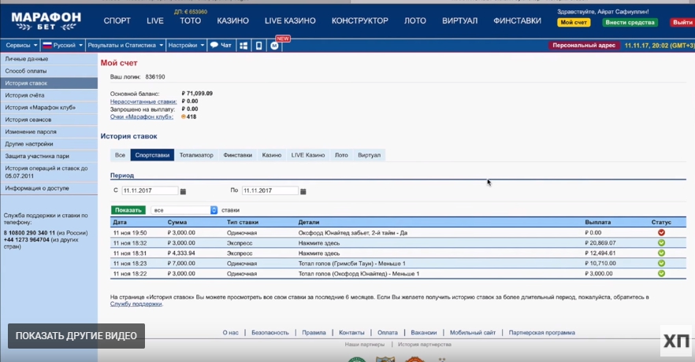Switch to the LIVE Казино tab in bet history
The width and height of the screenshot is (695, 362).
(x=308, y=155)
